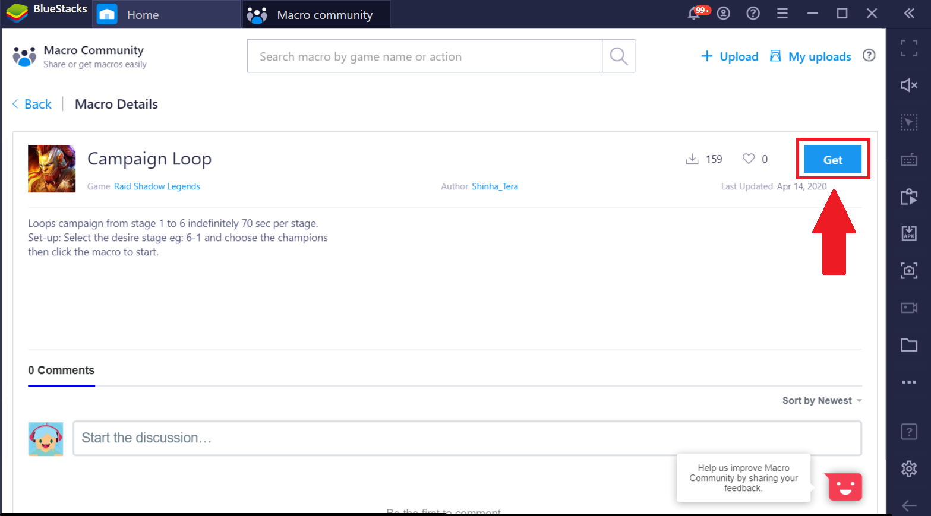931x516 pixels.
Task: Open the media folder icon
Action: (908, 345)
